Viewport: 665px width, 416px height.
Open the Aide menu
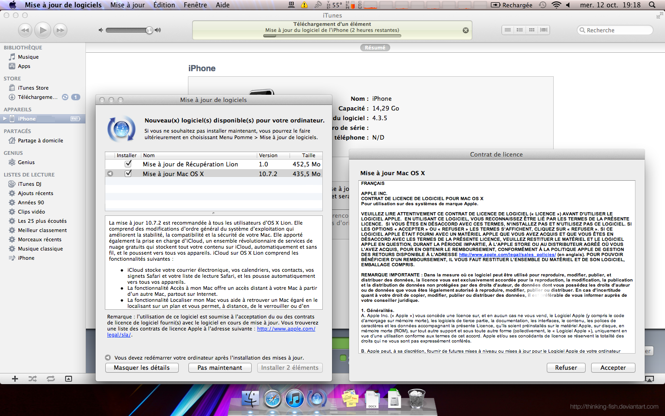(223, 5)
